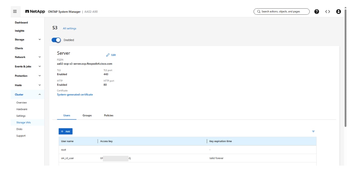Open the user account profile icon
The height and width of the screenshot is (173, 351).
click(339, 12)
